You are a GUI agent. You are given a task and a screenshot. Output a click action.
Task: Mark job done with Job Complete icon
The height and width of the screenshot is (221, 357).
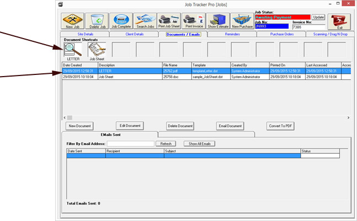121,21
